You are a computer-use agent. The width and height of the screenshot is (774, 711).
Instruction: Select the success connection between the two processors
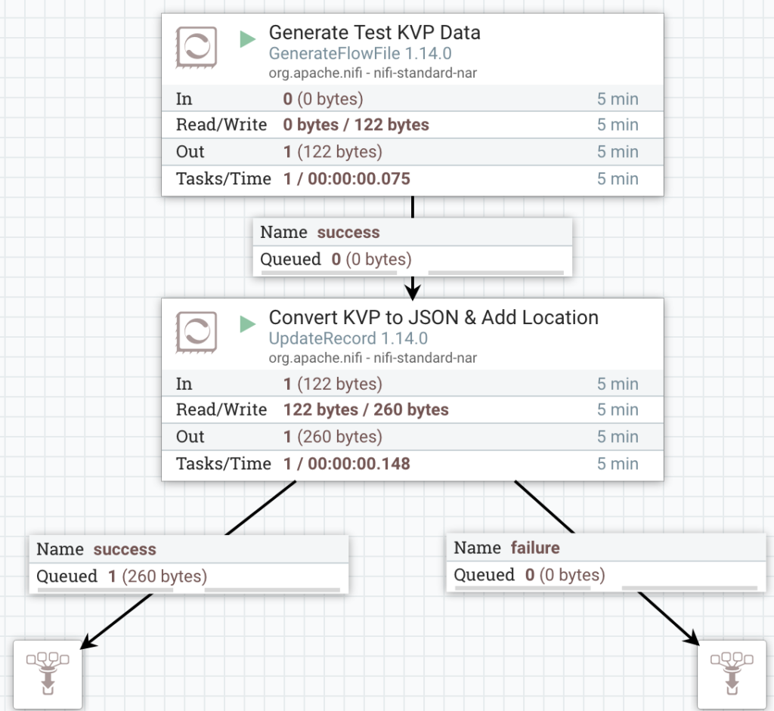click(x=412, y=246)
